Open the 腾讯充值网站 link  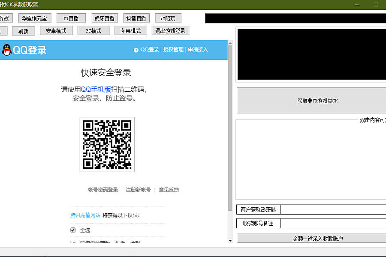(x=85, y=215)
